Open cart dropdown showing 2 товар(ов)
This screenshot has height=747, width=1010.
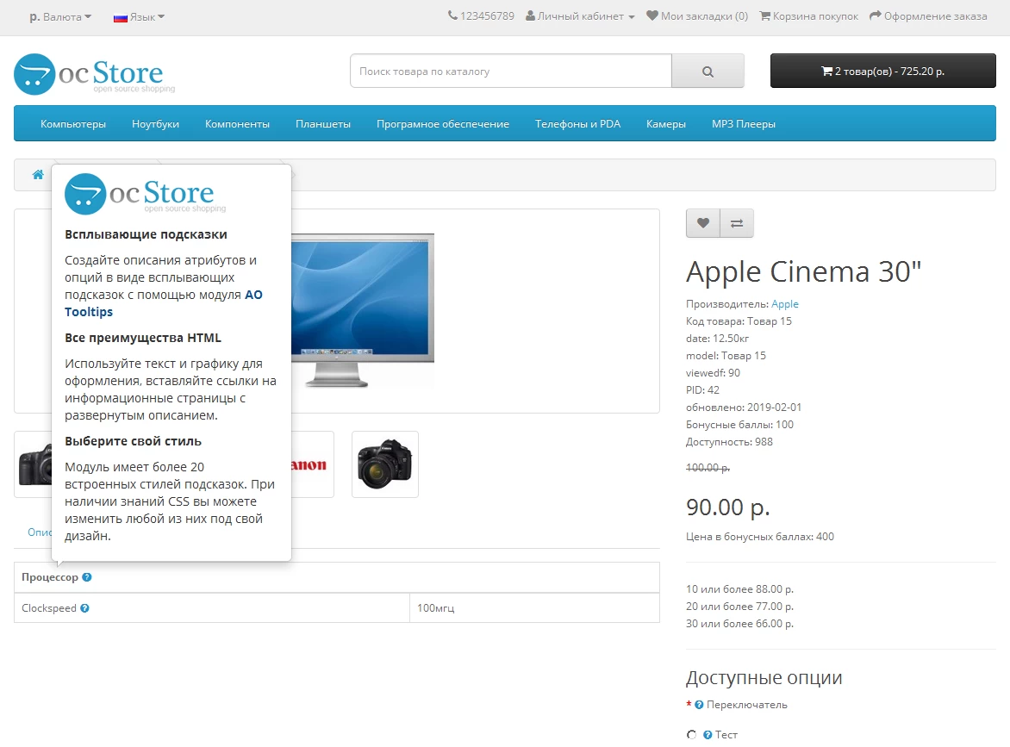point(882,71)
